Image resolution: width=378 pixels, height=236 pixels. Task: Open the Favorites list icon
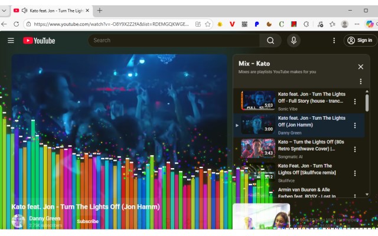pyautogui.click(x=333, y=24)
